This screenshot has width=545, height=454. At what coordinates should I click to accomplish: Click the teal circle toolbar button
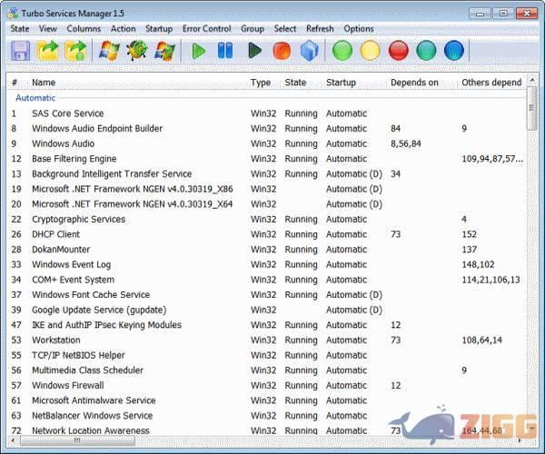[x=426, y=51]
